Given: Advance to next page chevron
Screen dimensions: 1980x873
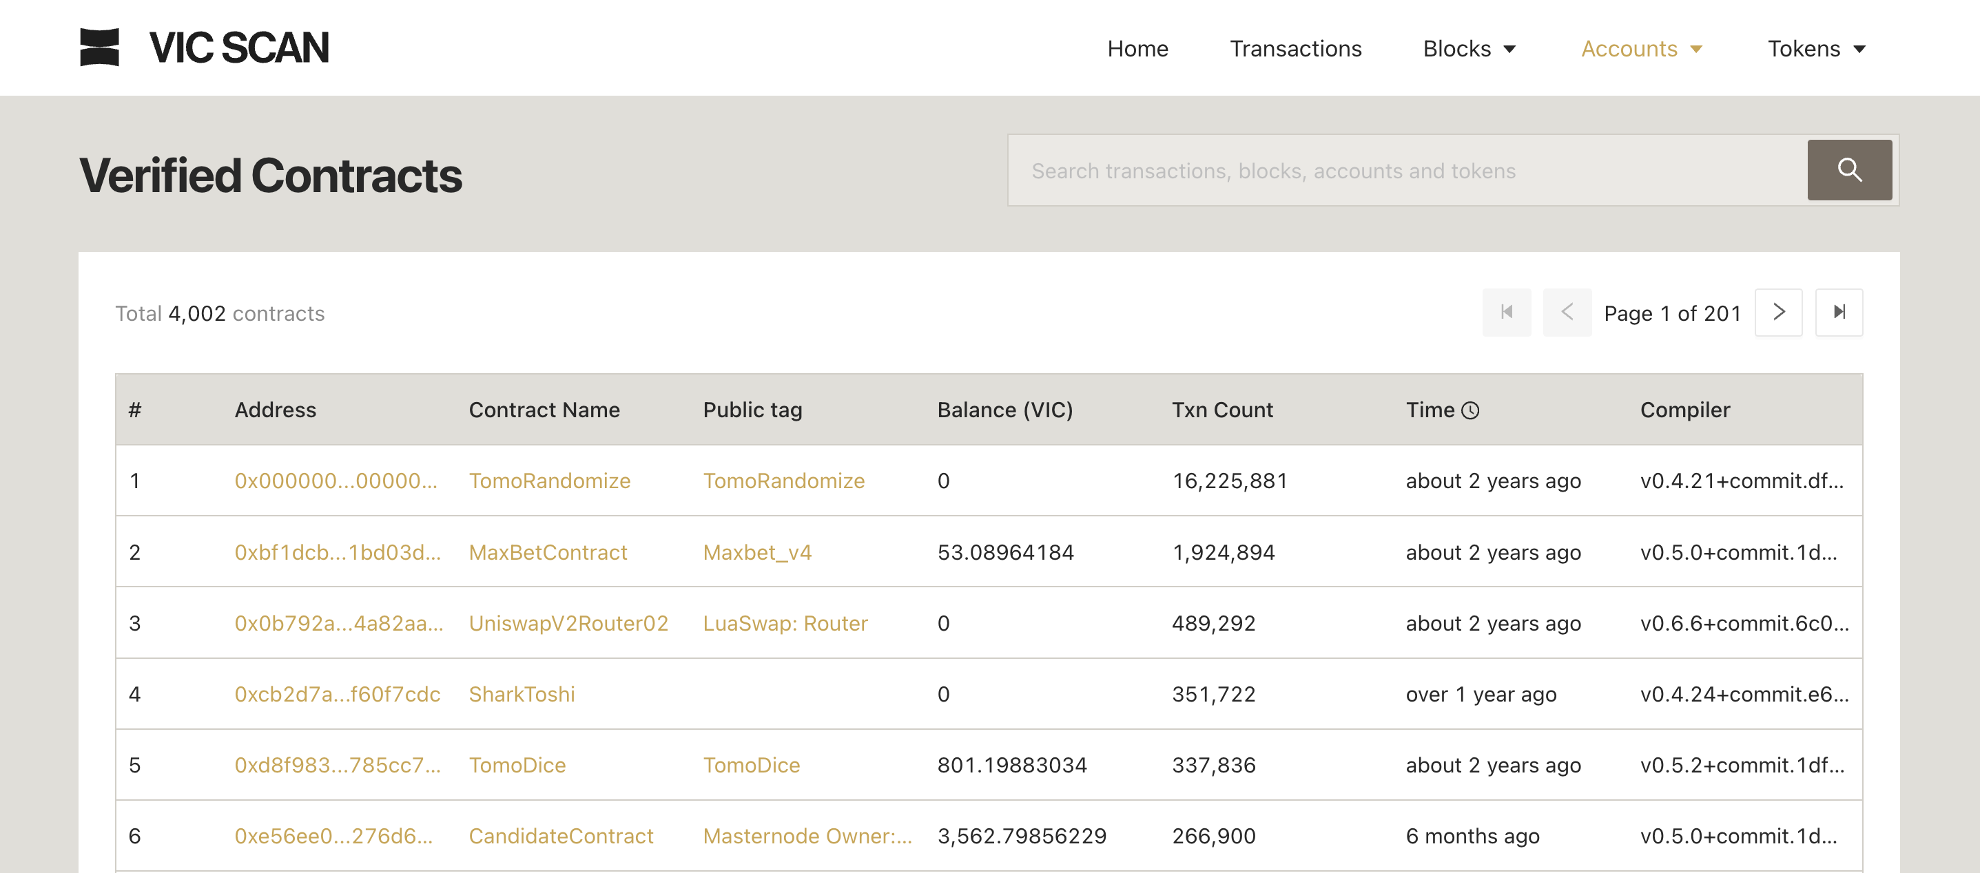Looking at the screenshot, I should (1778, 313).
